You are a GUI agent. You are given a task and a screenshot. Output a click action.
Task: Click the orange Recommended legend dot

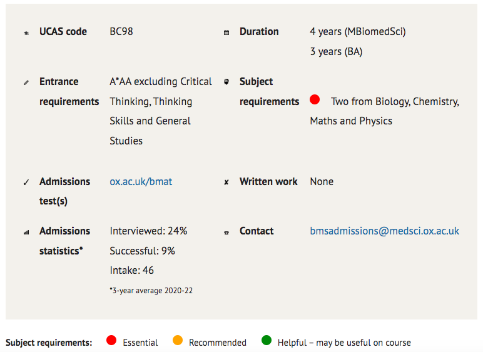click(178, 340)
